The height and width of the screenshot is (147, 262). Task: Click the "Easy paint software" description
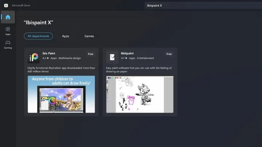(x=139, y=70)
